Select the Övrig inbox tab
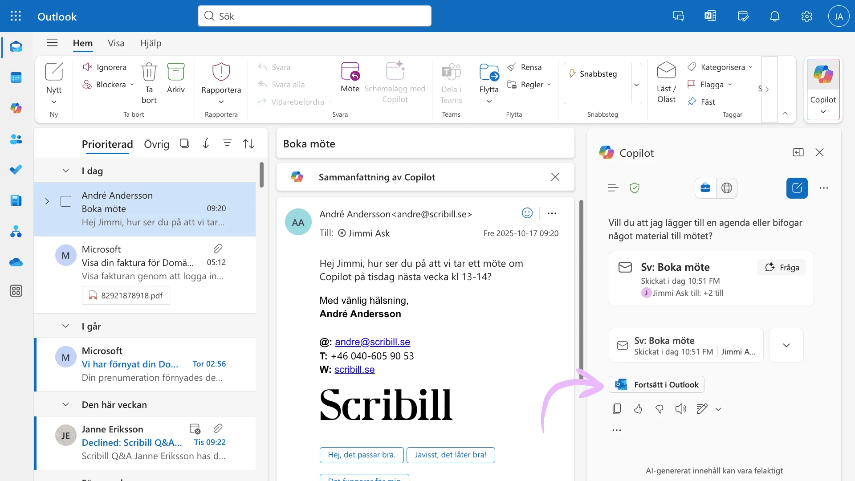This screenshot has height=481, width=855. point(157,144)
